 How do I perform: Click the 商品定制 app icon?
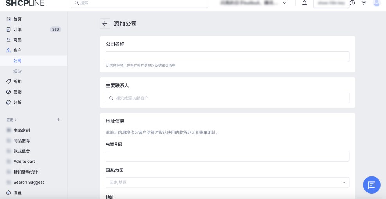point(9,130)
